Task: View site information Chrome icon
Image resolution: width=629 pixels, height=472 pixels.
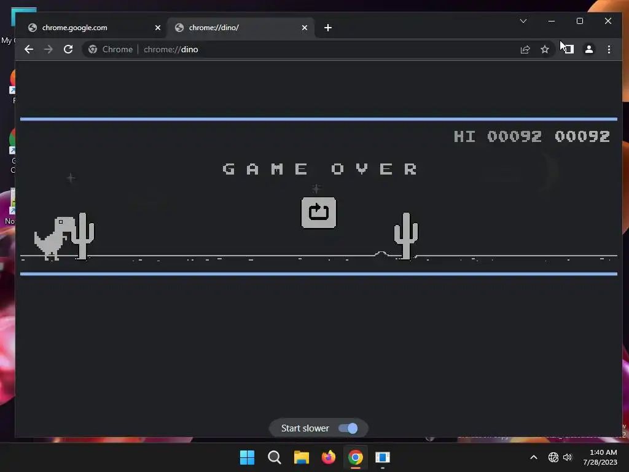Action: pyautogui.click(x=93, y=49)
